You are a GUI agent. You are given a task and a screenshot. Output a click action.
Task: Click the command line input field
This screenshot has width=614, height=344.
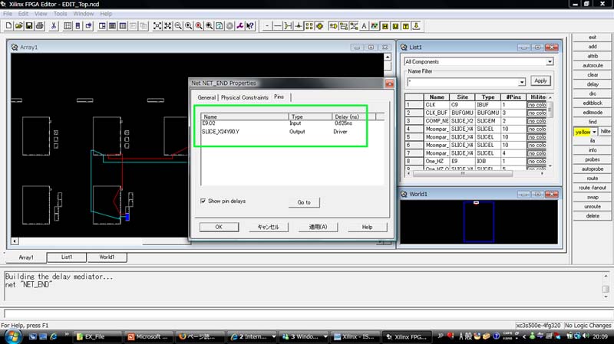pos(305,313)
